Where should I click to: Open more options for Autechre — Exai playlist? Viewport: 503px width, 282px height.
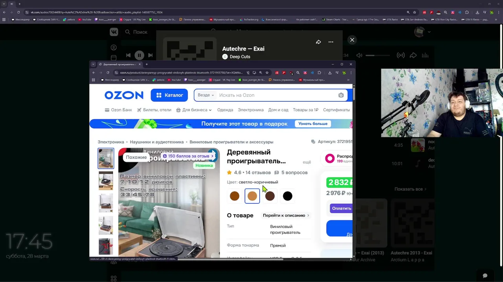click(331, 42)
